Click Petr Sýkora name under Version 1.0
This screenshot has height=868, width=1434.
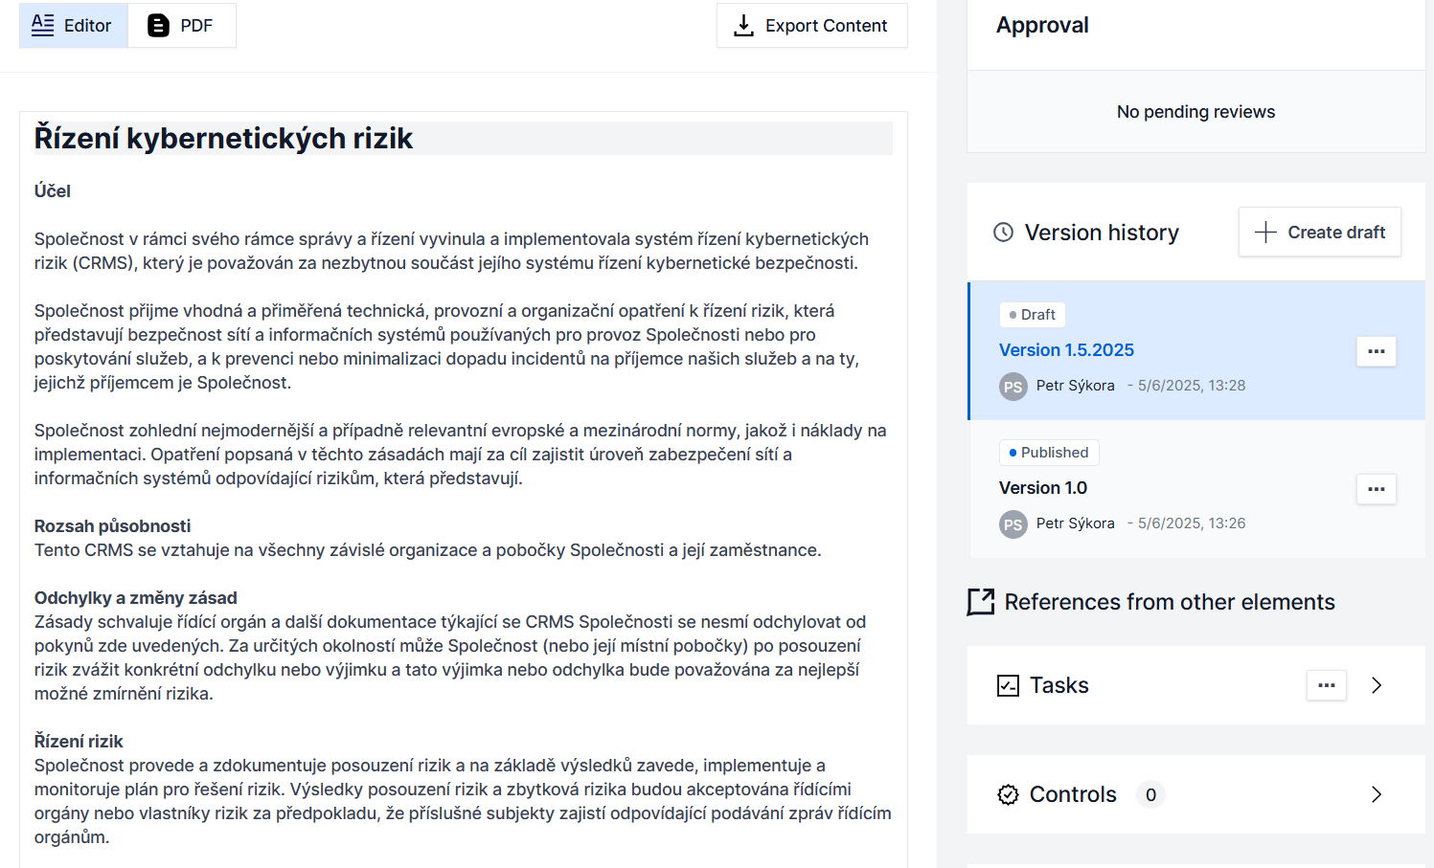tap(1075, 523)
